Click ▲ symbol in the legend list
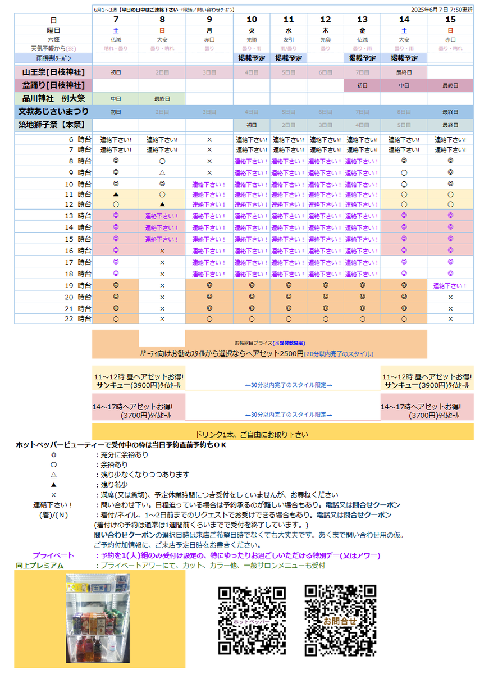489x674 pixels. tap(54, 485)
